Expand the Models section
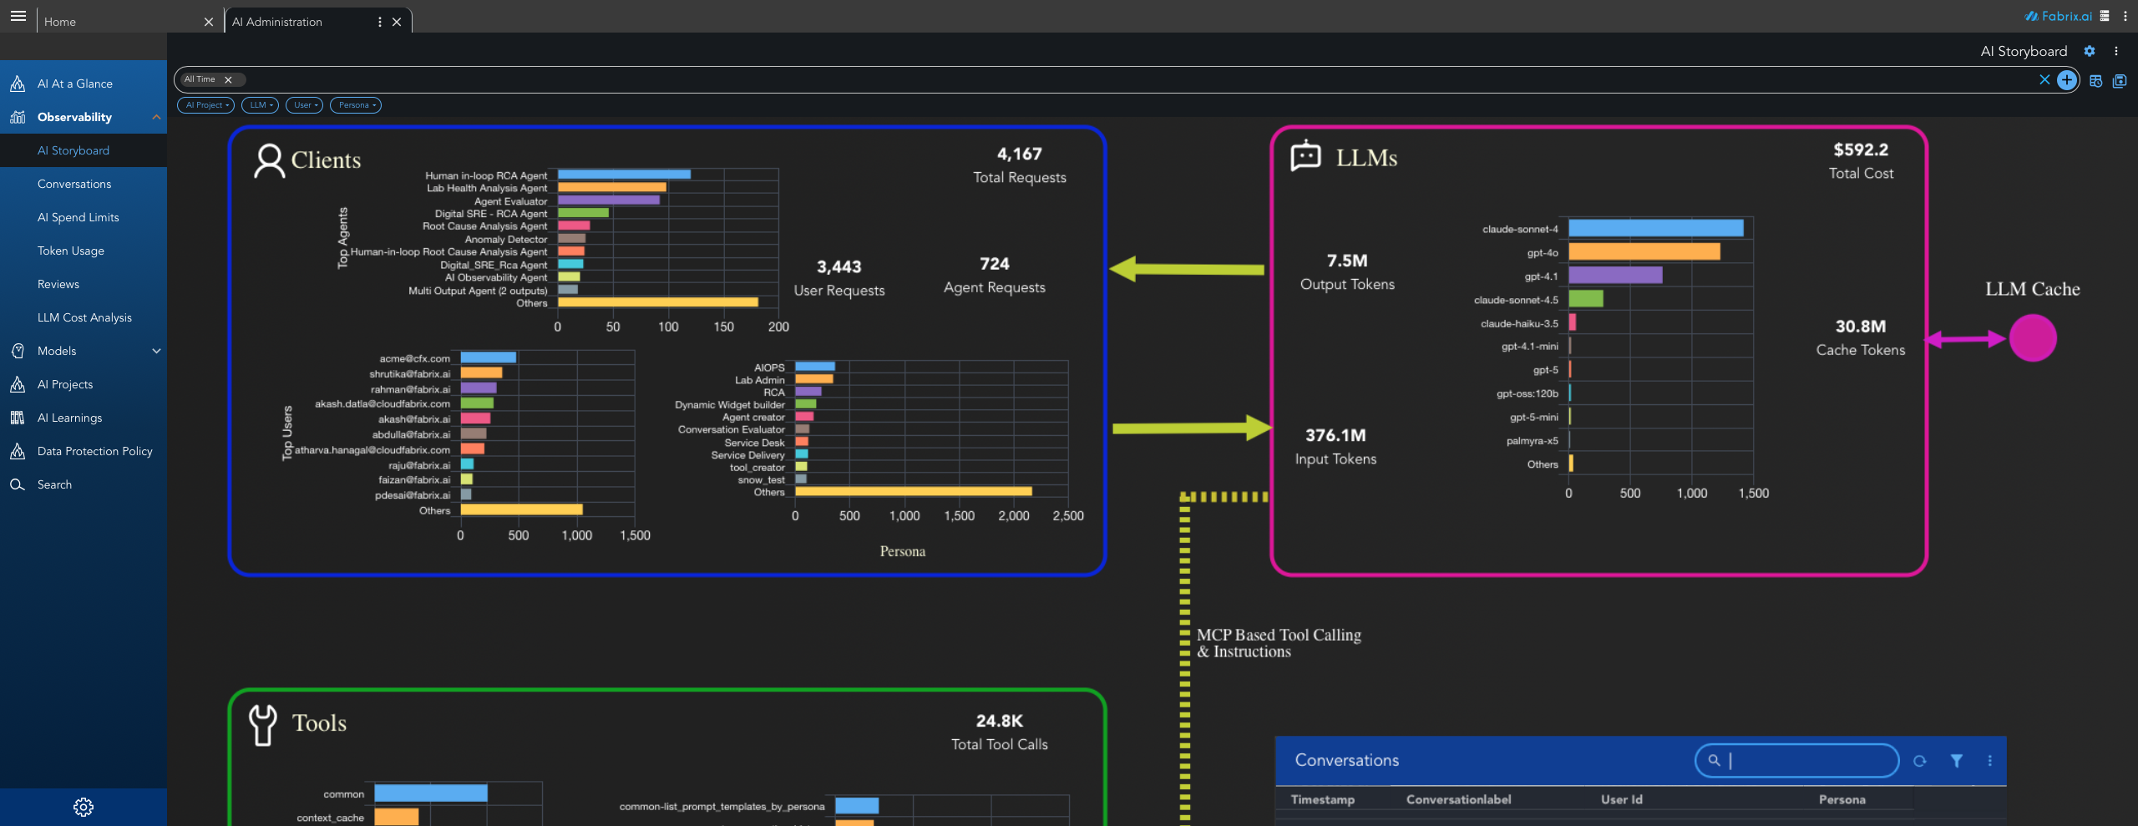This screenshot has height=826, width=2138. click(156, 351)
